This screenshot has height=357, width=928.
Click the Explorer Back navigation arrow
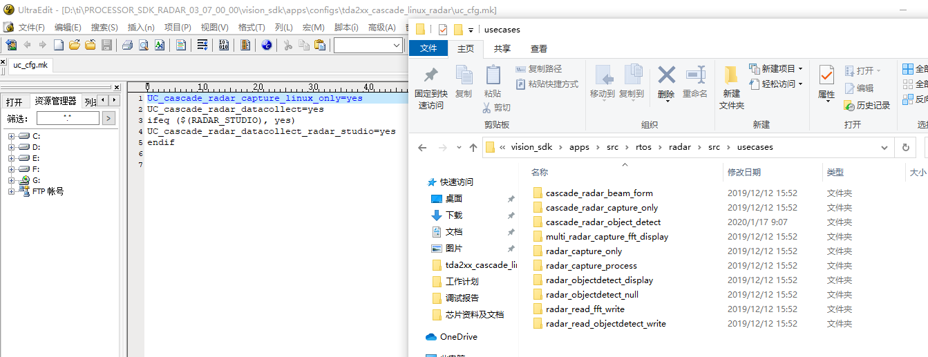coord(423,147)
